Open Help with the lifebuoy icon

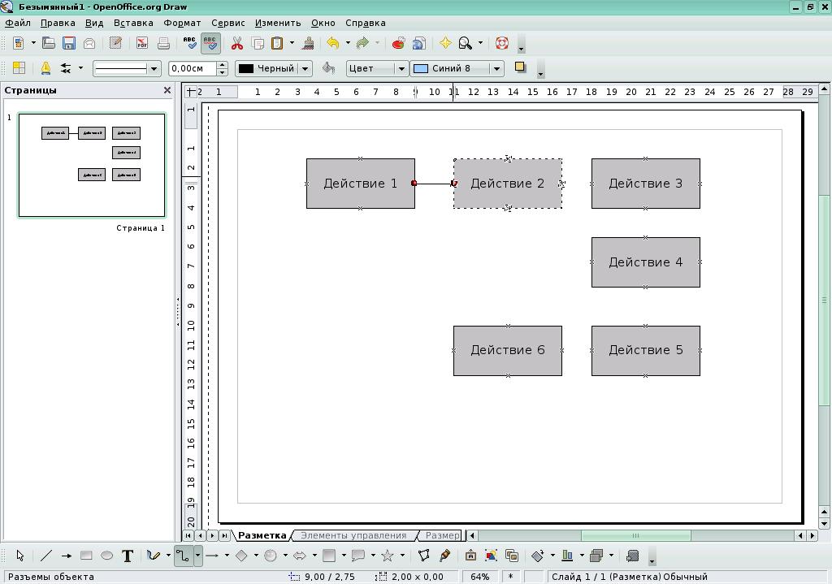(502, 43)
